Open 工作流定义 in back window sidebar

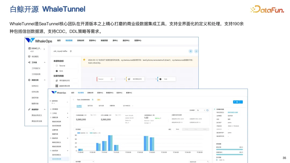[36, 68]
